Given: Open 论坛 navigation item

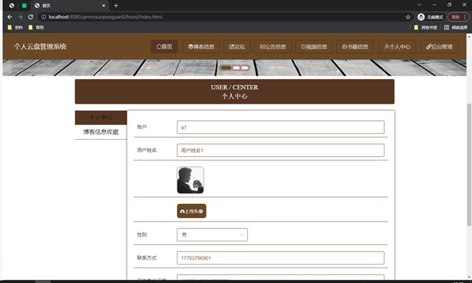Looking at the screenshot, I should 237,46.
